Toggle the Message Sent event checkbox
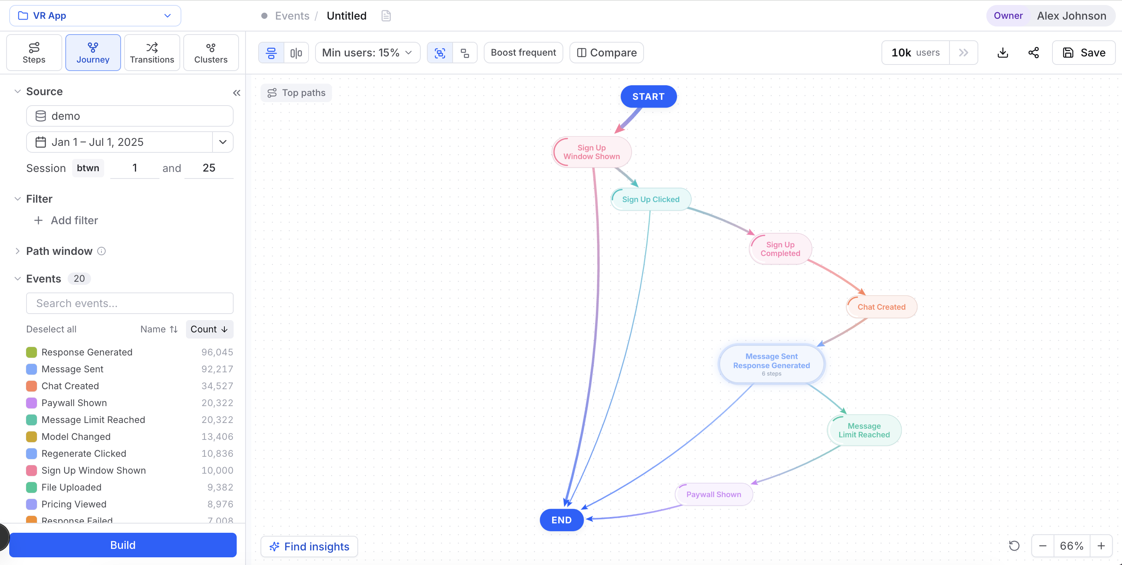 (x=32, y=369)
